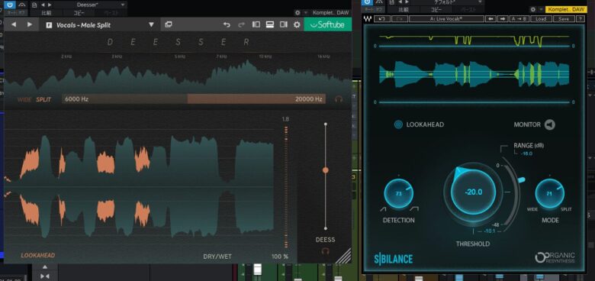Open host gear settings in Deesser window
Screen dimensions: 595x281
point(297,12)
